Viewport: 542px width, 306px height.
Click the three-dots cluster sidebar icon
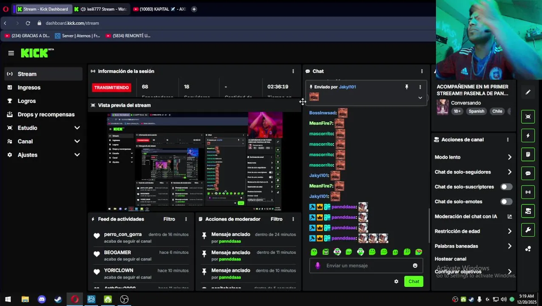coord(528,249)
